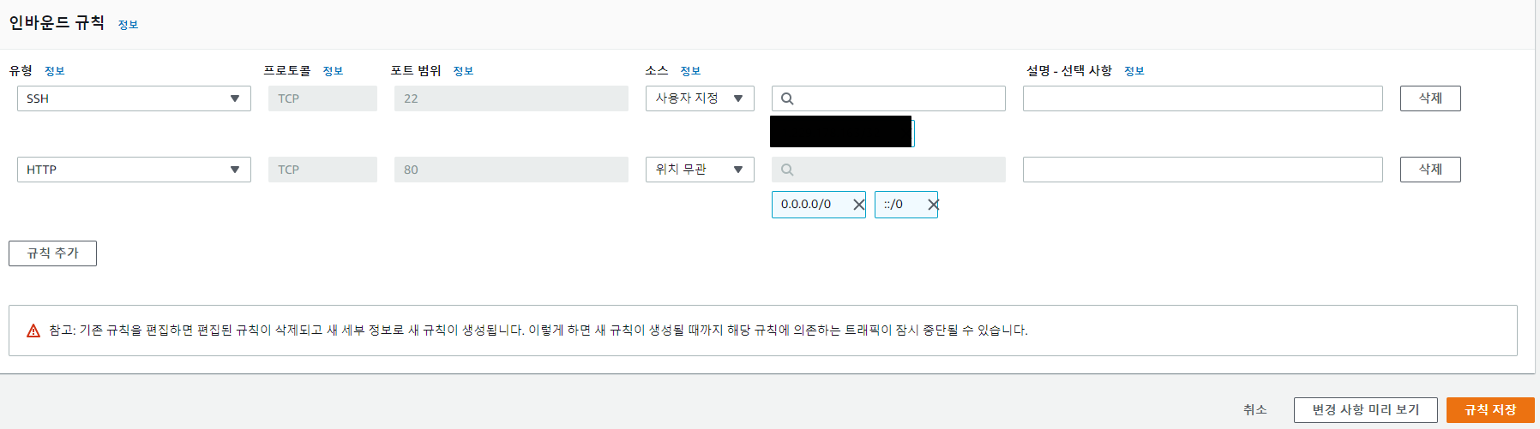Click the SSH rule source search field

(888, 98)
